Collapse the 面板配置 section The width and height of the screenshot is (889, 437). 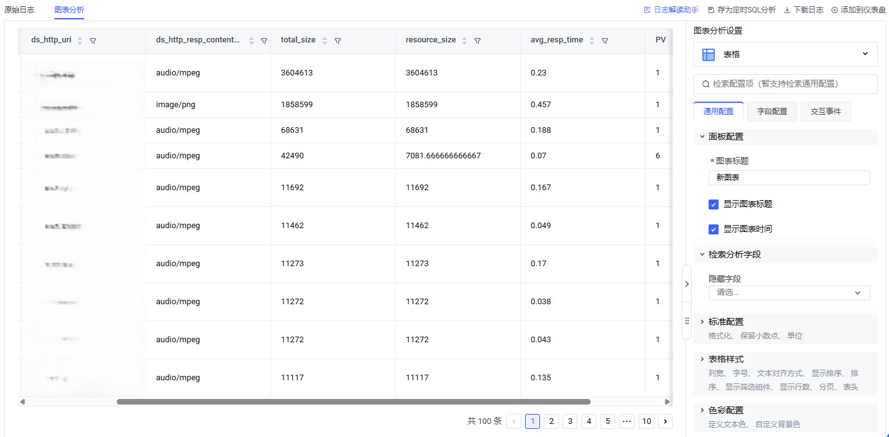coord(725,137)
